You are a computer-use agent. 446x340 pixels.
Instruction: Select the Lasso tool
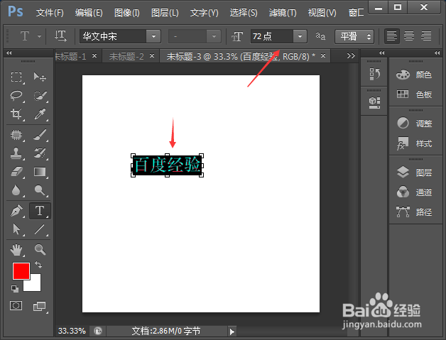point(16,96)
